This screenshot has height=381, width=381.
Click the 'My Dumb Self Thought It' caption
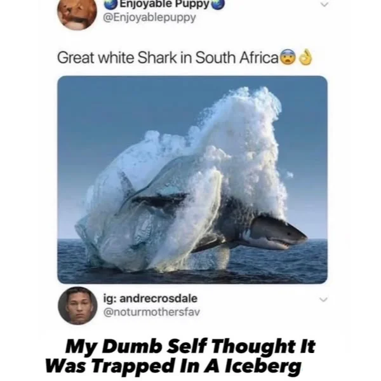click(190, 346)
